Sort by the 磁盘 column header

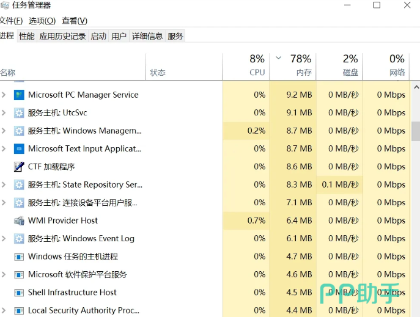coord(339,67)
